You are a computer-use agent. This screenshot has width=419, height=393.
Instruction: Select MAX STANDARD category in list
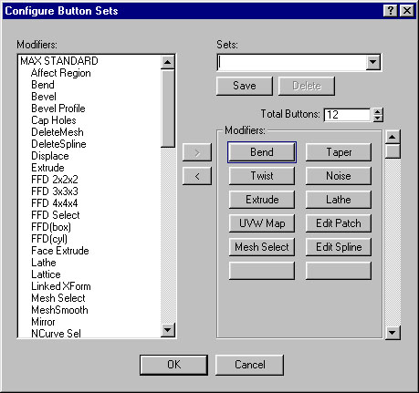pyautogui.click(x=59, y=61)
